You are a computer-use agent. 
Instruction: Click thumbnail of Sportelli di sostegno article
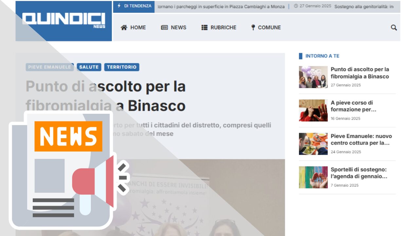(313, 177)
